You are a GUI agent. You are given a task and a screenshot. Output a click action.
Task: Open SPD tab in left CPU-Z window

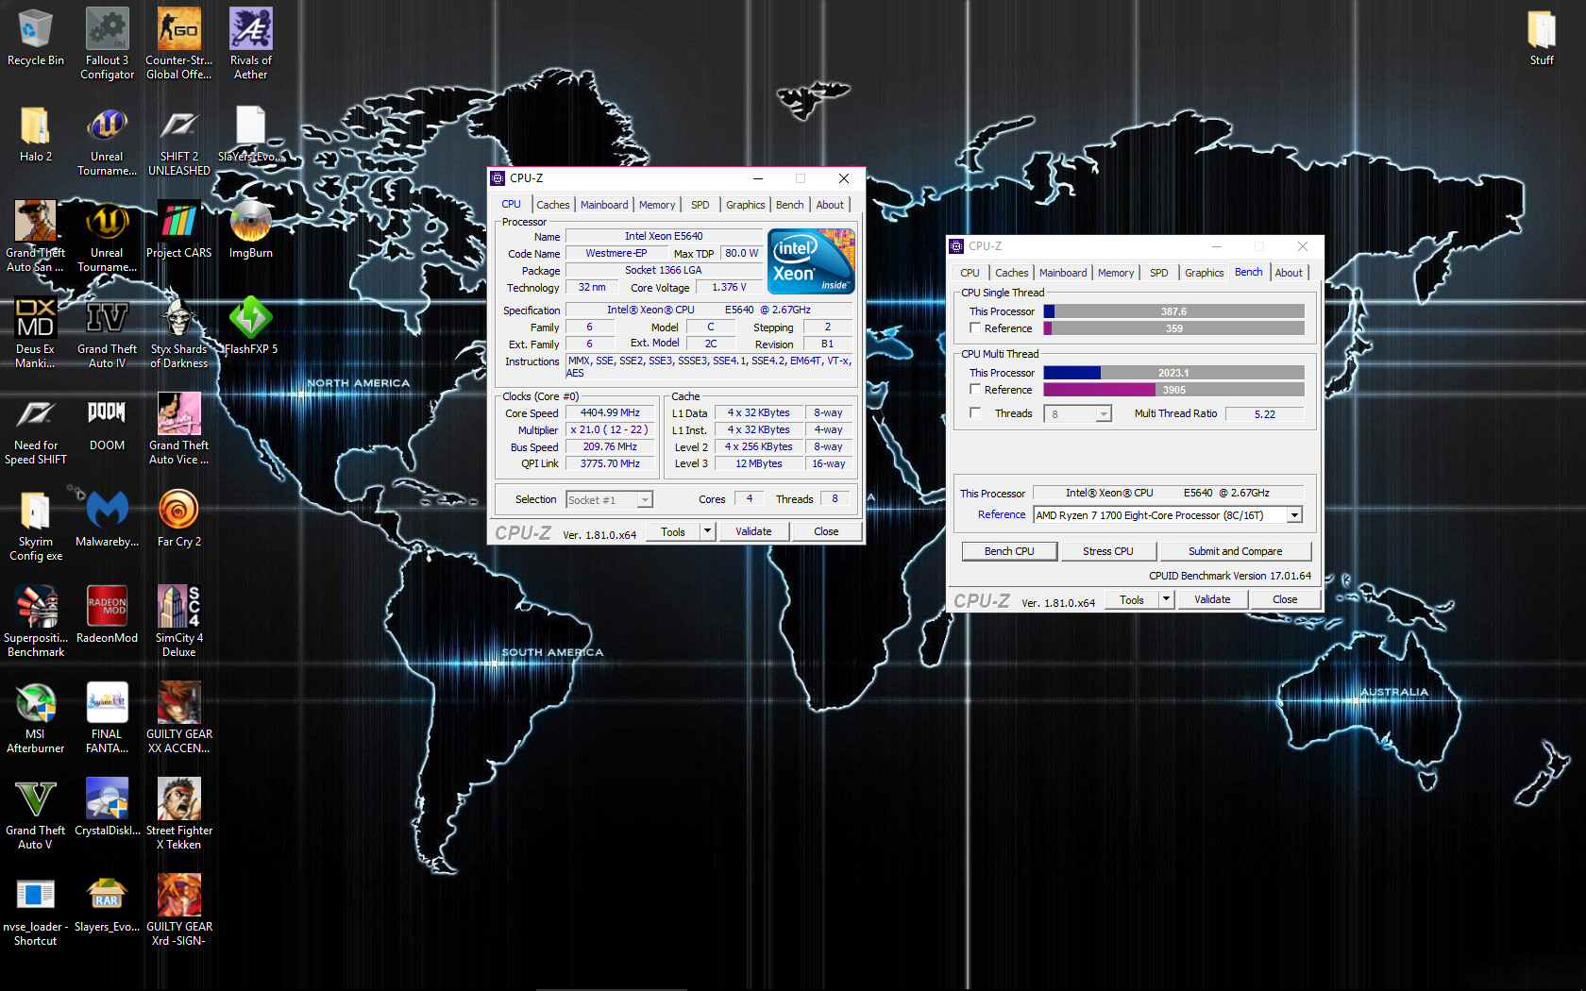click(x=700, y=205)
